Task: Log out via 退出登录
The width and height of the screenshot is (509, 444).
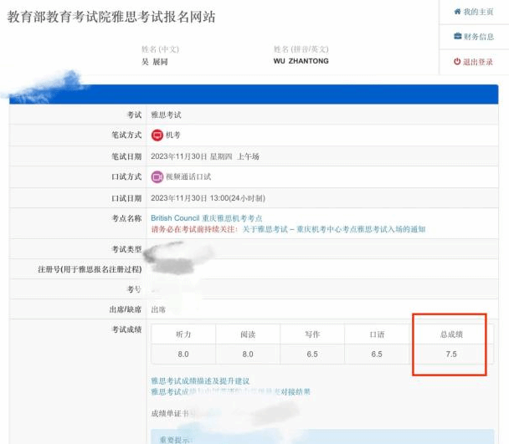Action: pos(478,62)
